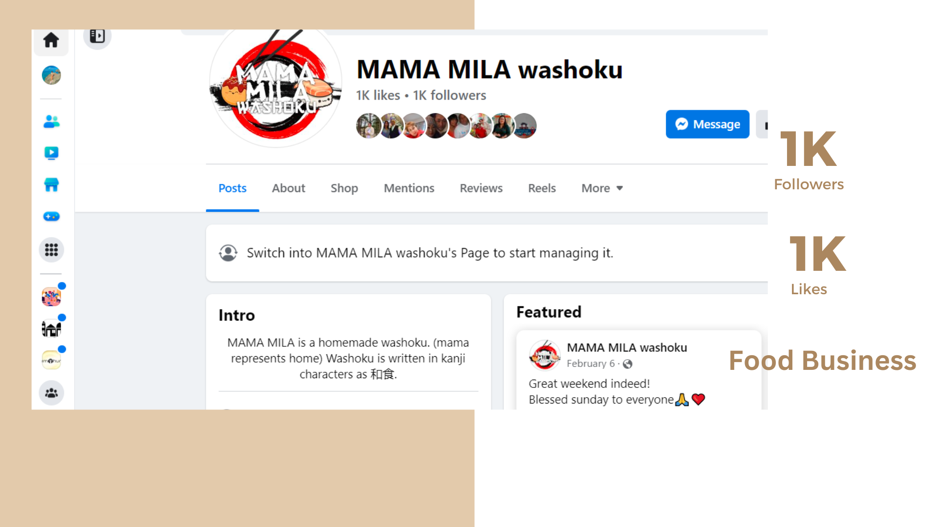Collapse the sidebar panel icon
Screen dimensions: 938x527
click(x=97, y=37)
